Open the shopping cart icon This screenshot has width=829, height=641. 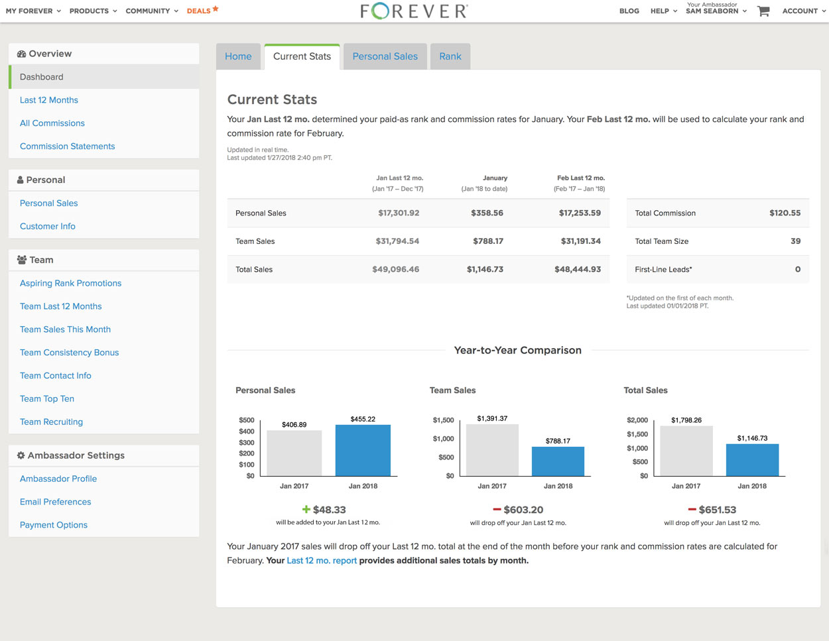coord(763,11)
